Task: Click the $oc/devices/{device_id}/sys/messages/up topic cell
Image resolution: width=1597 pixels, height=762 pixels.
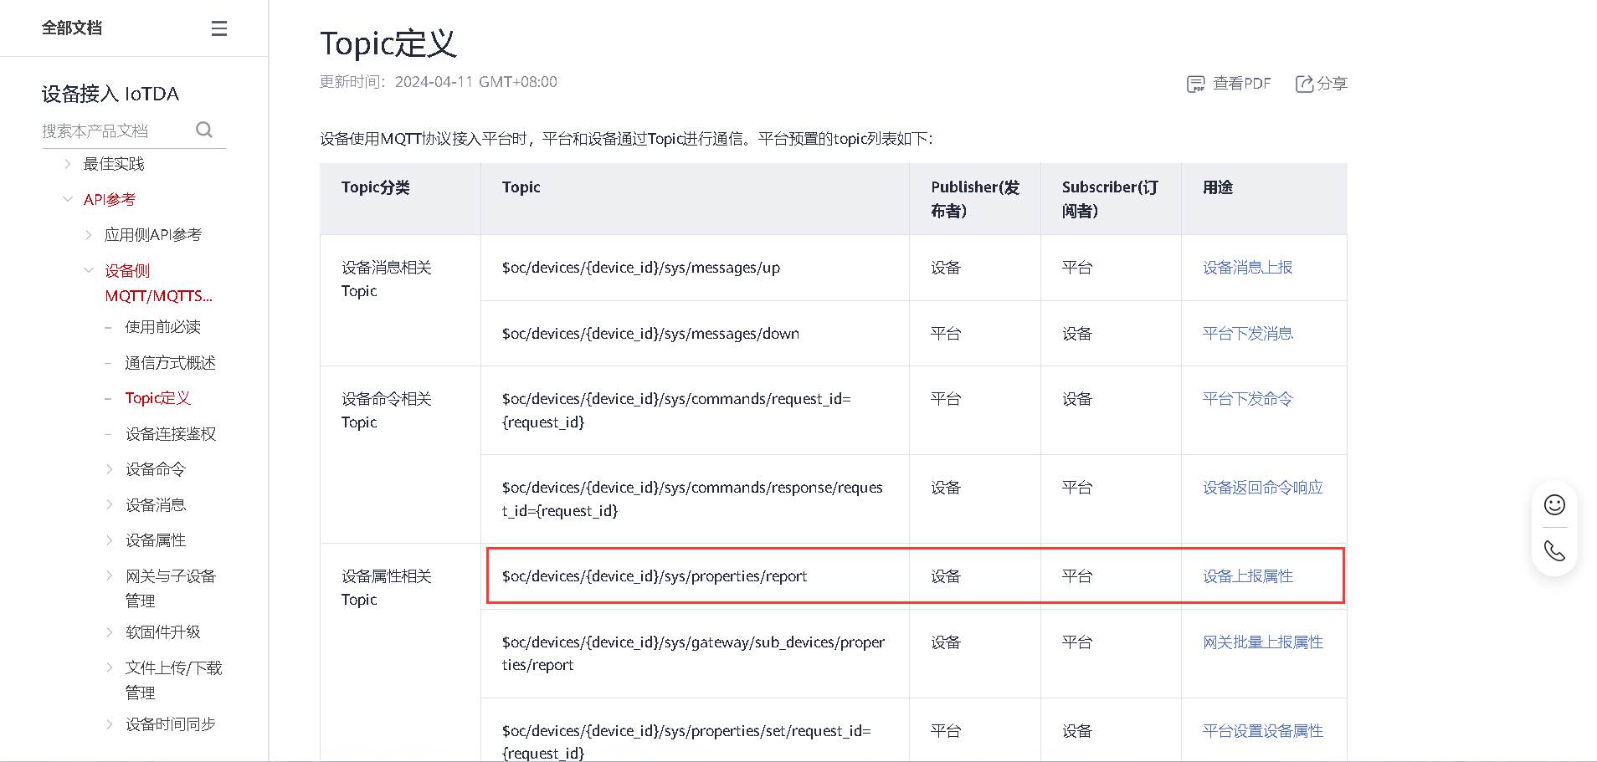Action: [695, 268]
